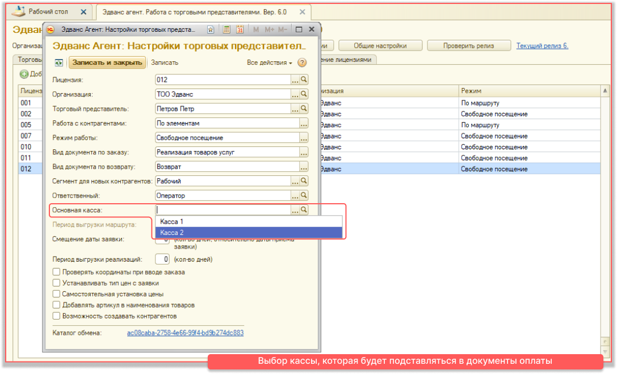Open the search magnifier of the Ответственный field

coord(304,195)
